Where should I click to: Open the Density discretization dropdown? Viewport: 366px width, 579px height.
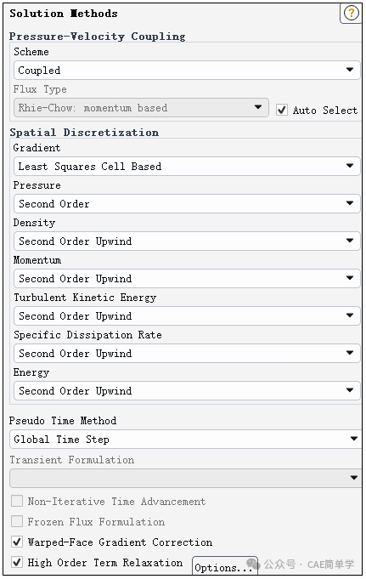[x=187, y=241]
